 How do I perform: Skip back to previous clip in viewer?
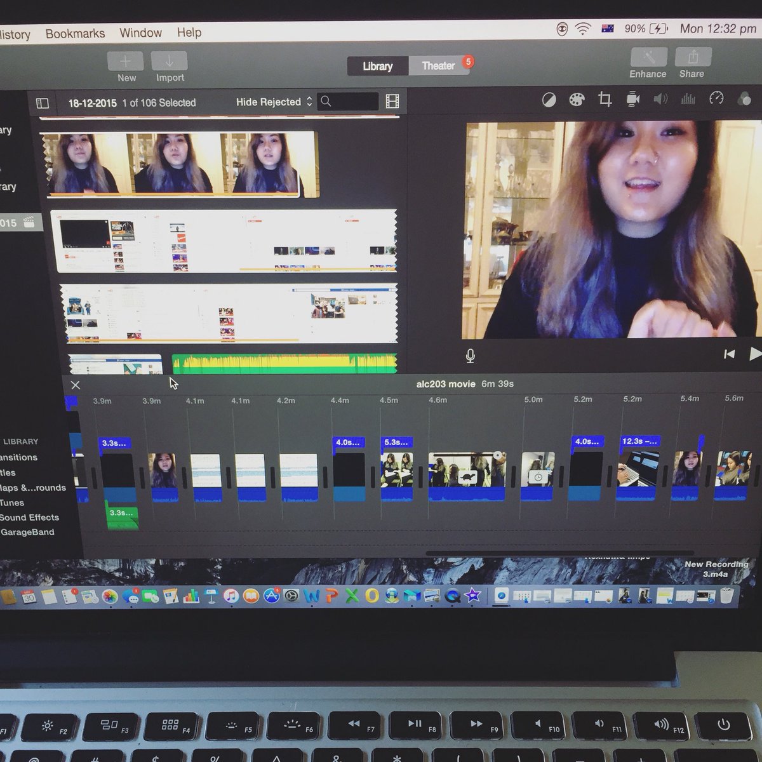pyautogui.click(x=729, y=354)
